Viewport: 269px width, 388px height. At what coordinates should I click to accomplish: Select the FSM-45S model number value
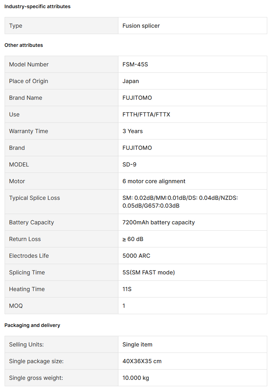pos(135,64)
